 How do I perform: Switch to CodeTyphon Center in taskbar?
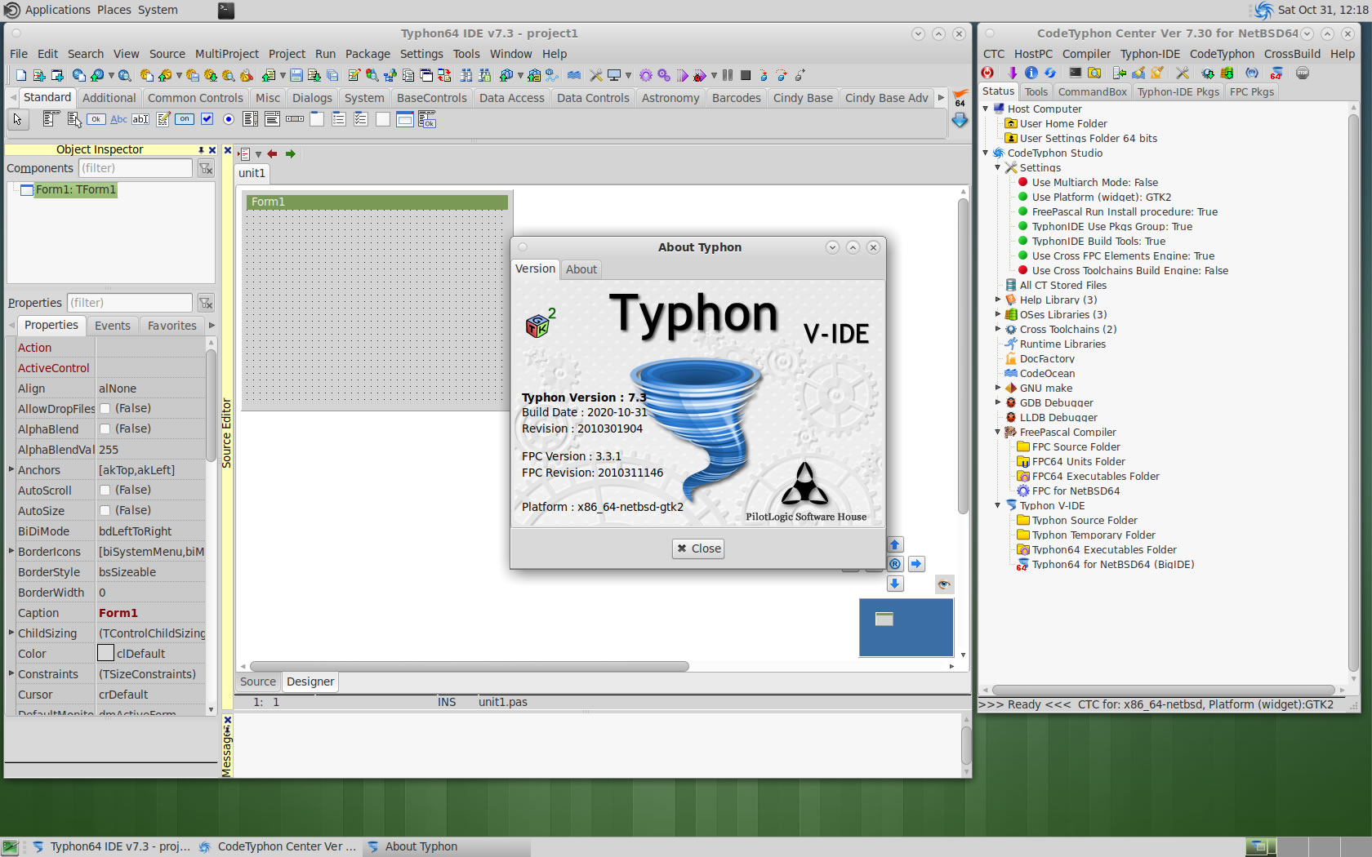point(278,846)
